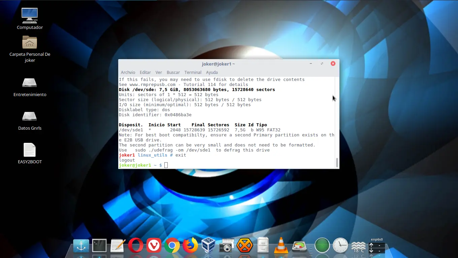Open the text editor notepad icon
Image resolution: width=458 pixels, height=258 pixels.
pyautogui.click(x=118, y=246)
